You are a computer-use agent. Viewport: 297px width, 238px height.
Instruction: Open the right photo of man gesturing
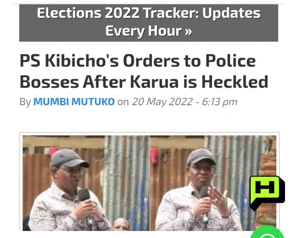213,183
